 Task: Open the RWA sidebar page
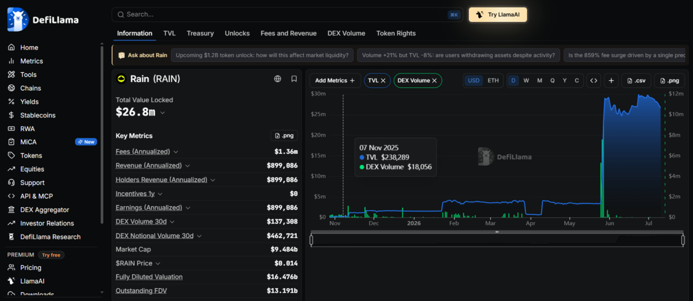click(27, 129)
